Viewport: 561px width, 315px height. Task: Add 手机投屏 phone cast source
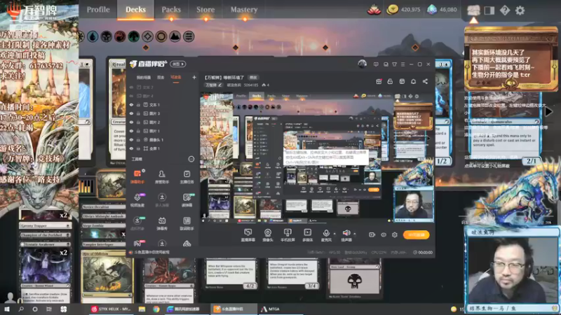(x=288, y=235)
